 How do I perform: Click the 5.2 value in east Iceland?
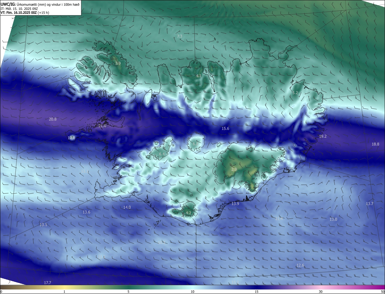pyautogui.click(x=295, y=93)
